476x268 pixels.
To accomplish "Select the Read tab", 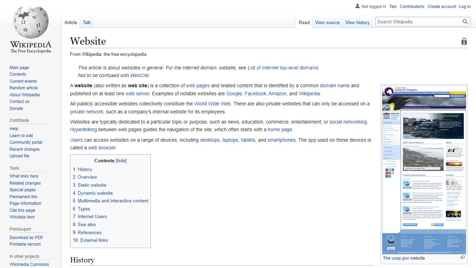I will [x=304, y=22].
